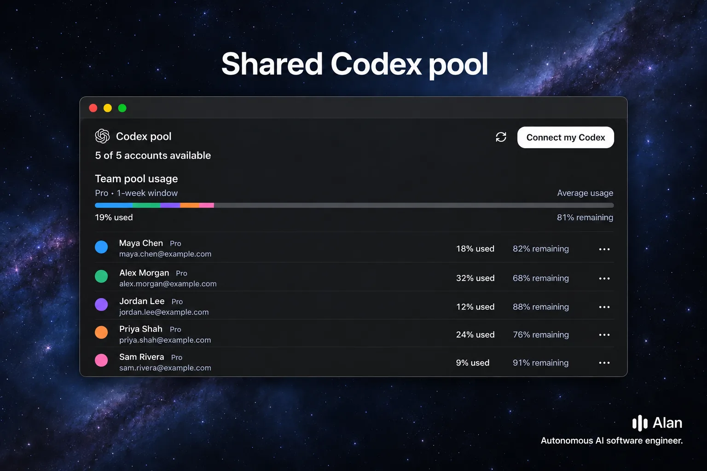The width and height of the screenshot is (707, 471).
Task: Close the window with the red button
Action: 93,108
